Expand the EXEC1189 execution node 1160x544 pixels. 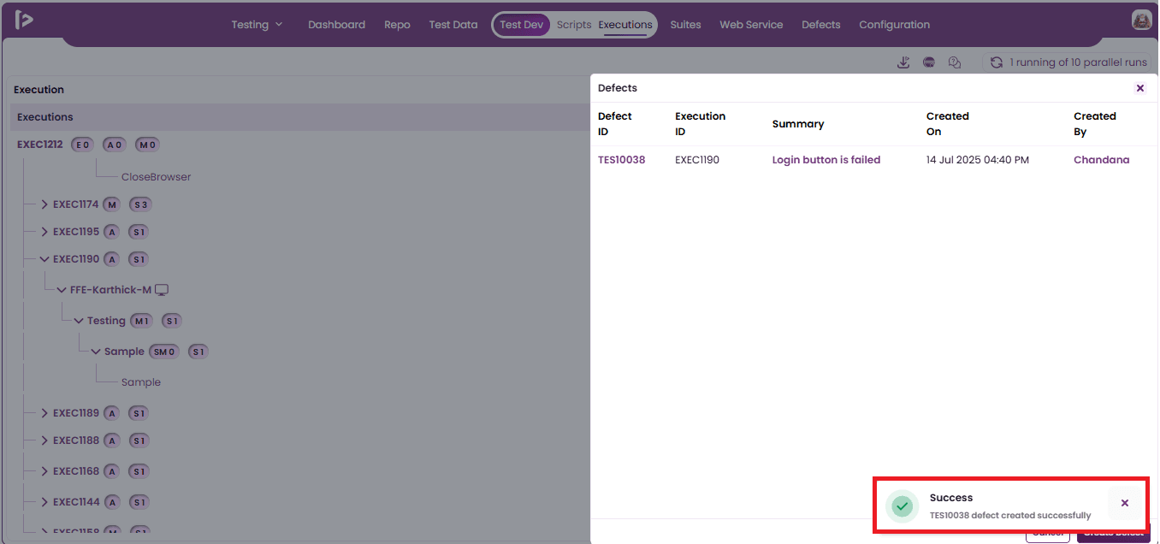coord(44,413)
